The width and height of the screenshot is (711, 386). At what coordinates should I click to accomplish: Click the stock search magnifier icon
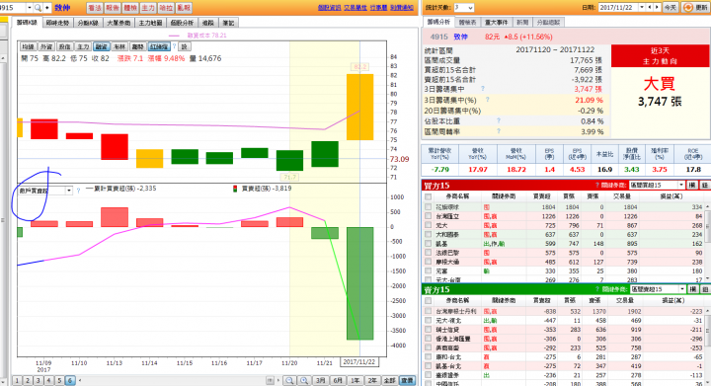pyautogui.click(x=39, y=8)
